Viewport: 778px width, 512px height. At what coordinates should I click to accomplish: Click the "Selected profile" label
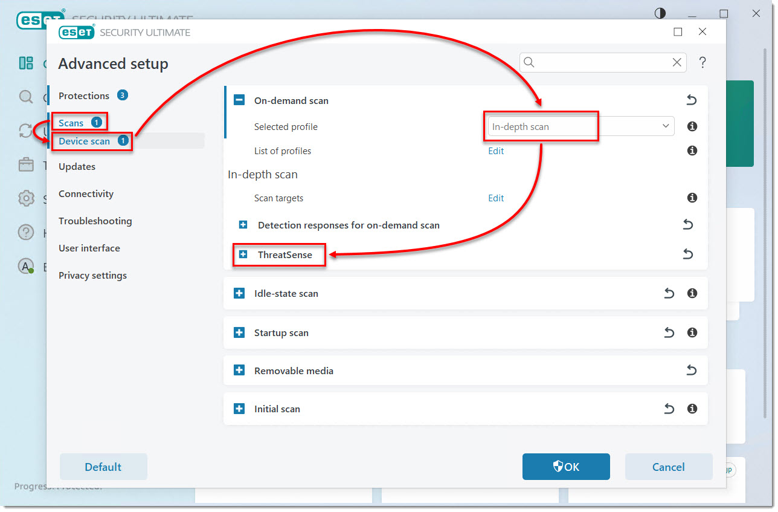click(x=286, y=126)
